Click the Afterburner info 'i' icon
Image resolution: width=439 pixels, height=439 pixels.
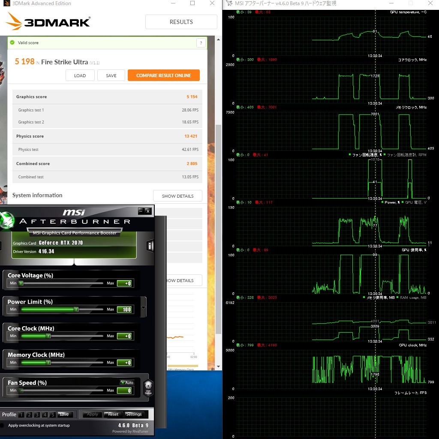[x=150, y=246]
